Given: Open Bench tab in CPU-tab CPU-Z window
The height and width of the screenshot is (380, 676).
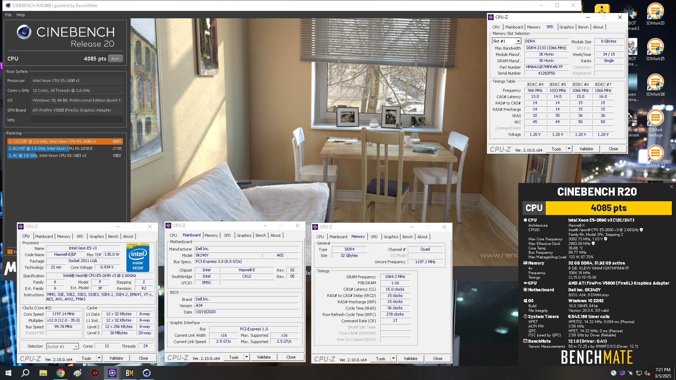Looking at the screenshot, I should pos(113,236).
